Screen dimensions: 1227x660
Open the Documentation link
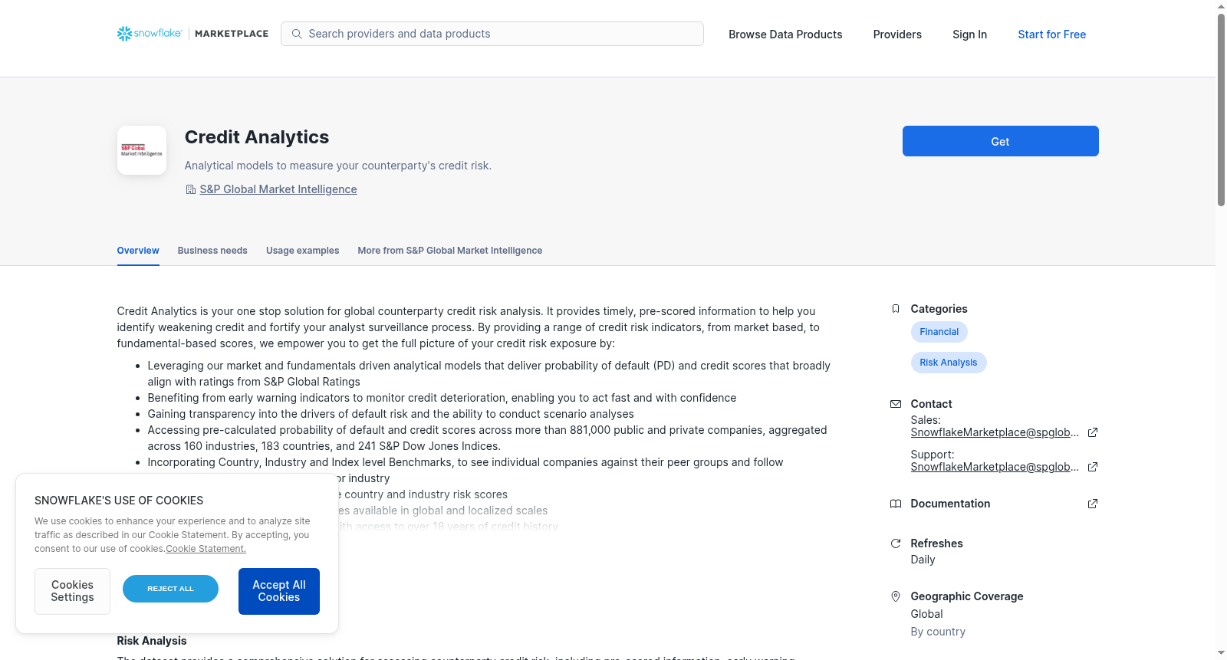[950, 504]
